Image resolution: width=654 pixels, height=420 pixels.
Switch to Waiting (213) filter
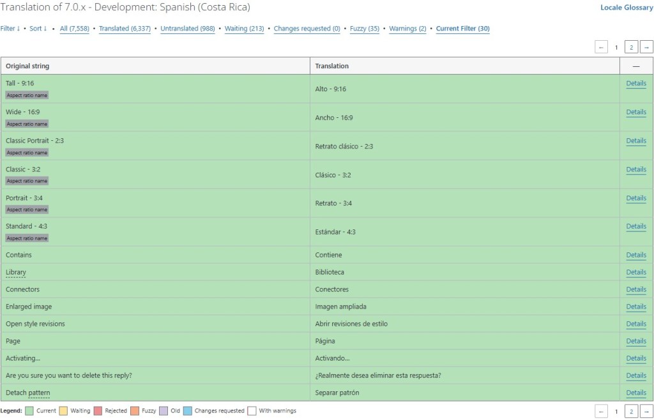245,29
